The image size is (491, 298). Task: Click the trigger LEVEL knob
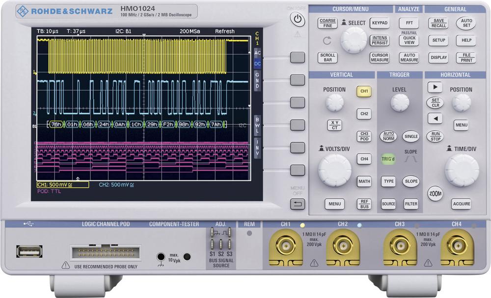point(400,102)
